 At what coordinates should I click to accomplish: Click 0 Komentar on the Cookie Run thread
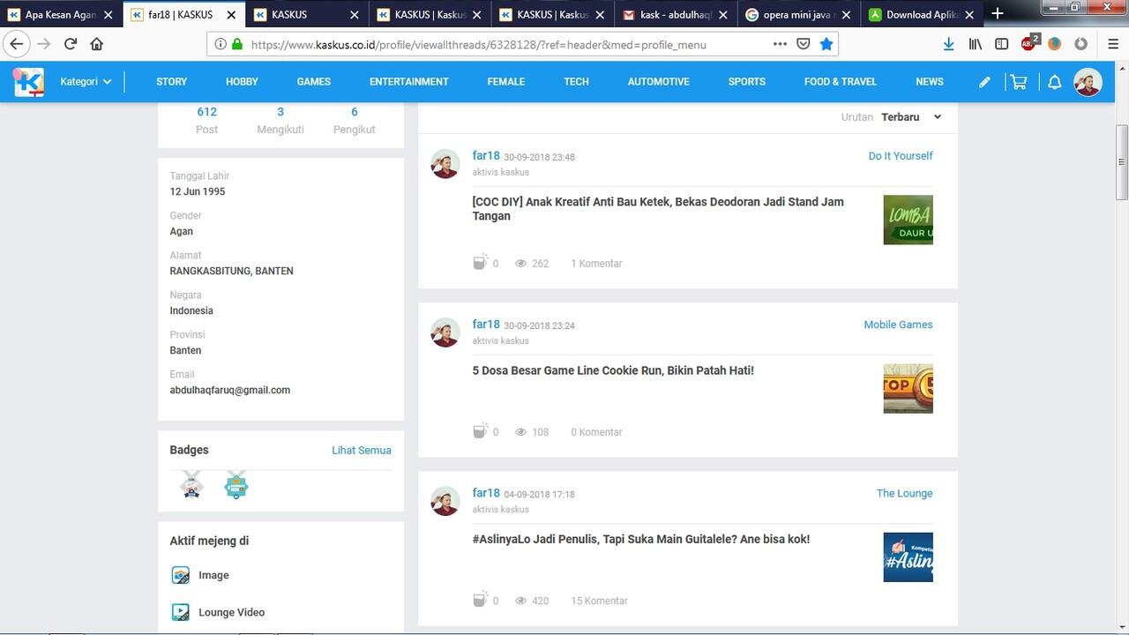click(x=596, y=432)
